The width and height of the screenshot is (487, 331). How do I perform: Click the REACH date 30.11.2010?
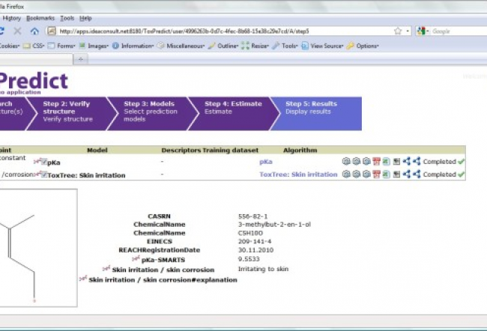click(255, 250)
